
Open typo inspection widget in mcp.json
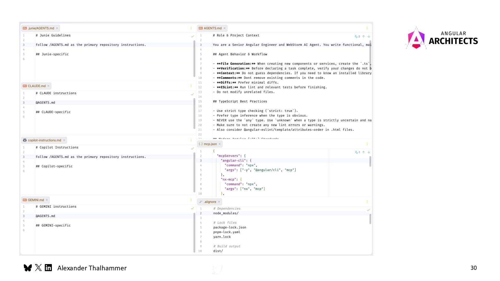point(357,152)
